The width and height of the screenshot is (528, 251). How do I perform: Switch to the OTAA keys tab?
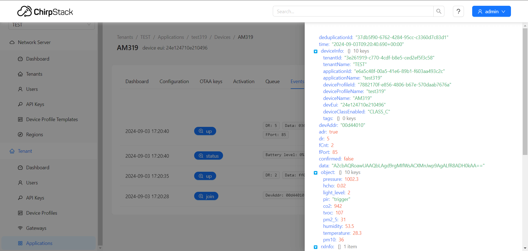tap(211, 81)
